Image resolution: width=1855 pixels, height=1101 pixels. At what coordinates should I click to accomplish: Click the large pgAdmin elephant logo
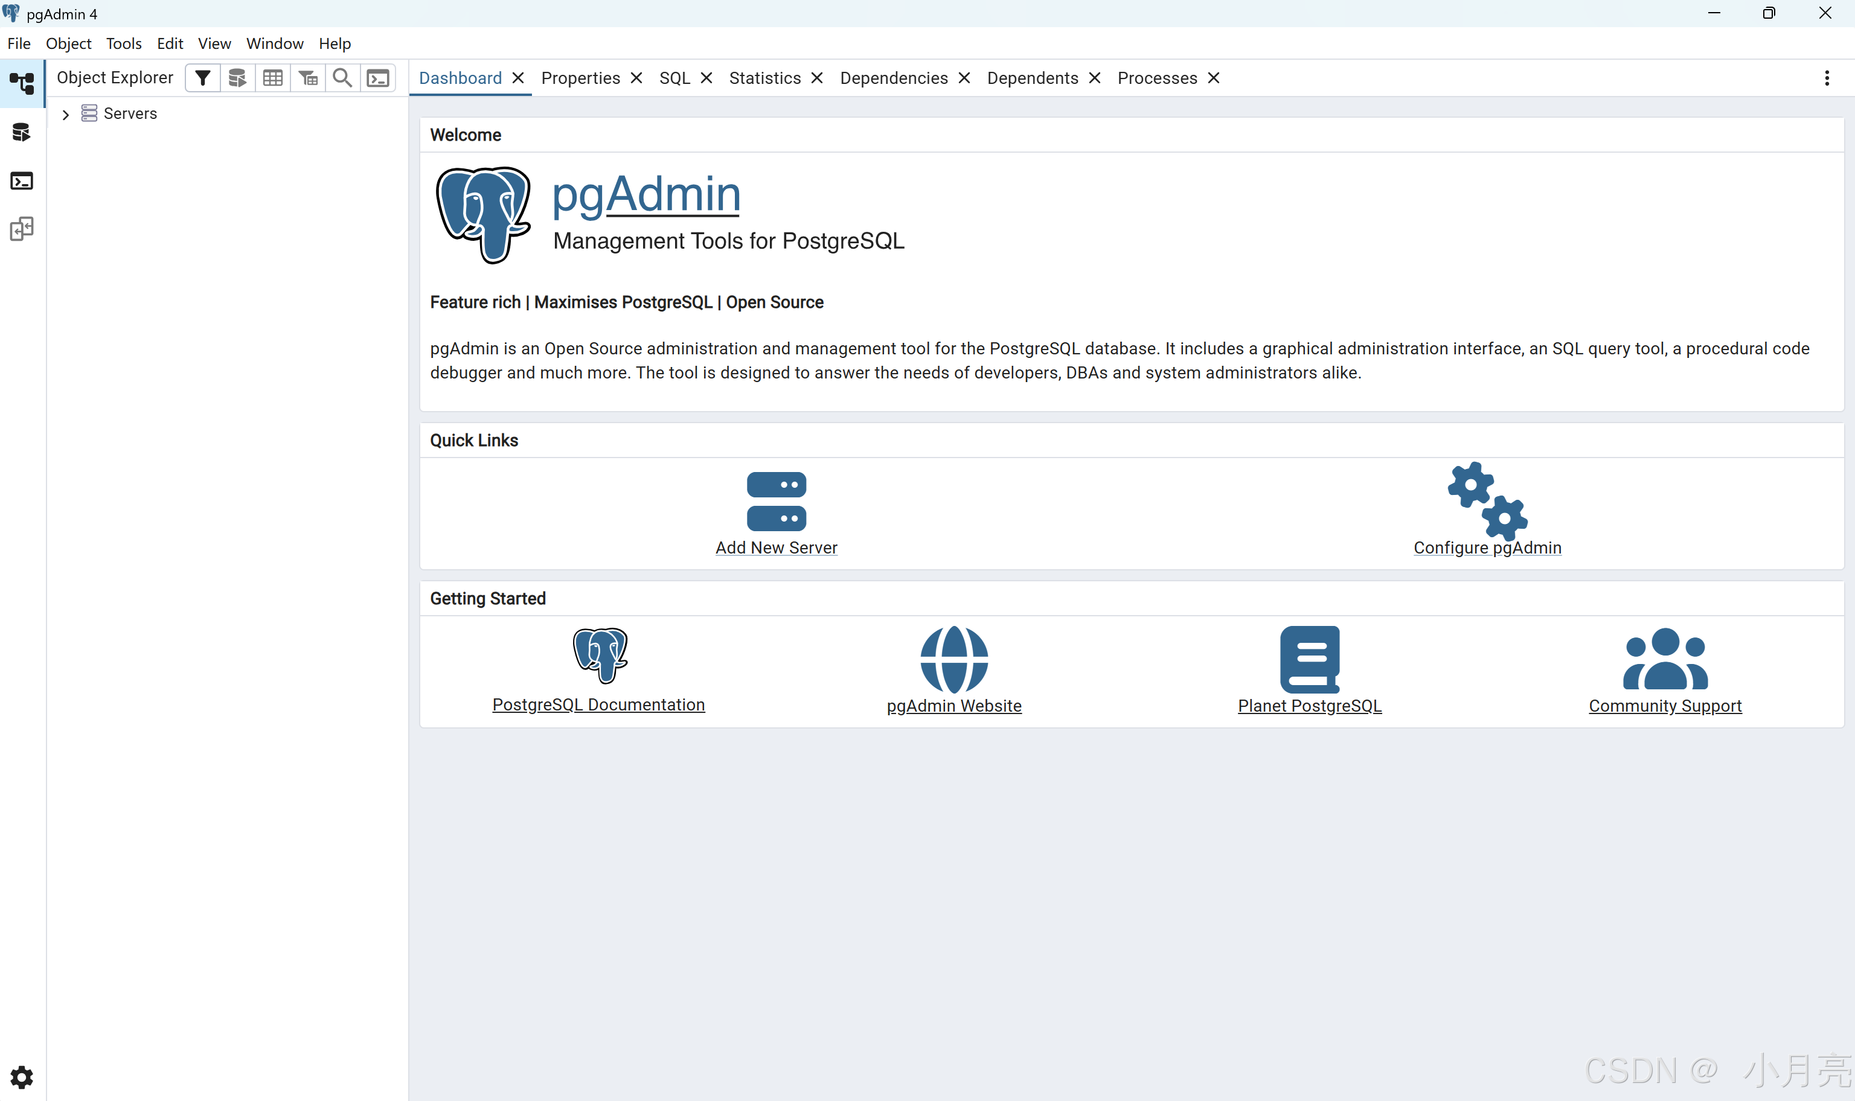(x=483, y=215)
